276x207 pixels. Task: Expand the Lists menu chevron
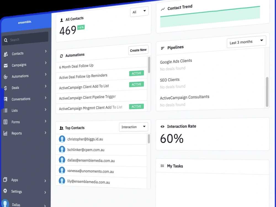tap(46, 110)
